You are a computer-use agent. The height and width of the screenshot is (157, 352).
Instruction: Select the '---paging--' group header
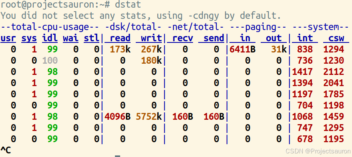258,27
